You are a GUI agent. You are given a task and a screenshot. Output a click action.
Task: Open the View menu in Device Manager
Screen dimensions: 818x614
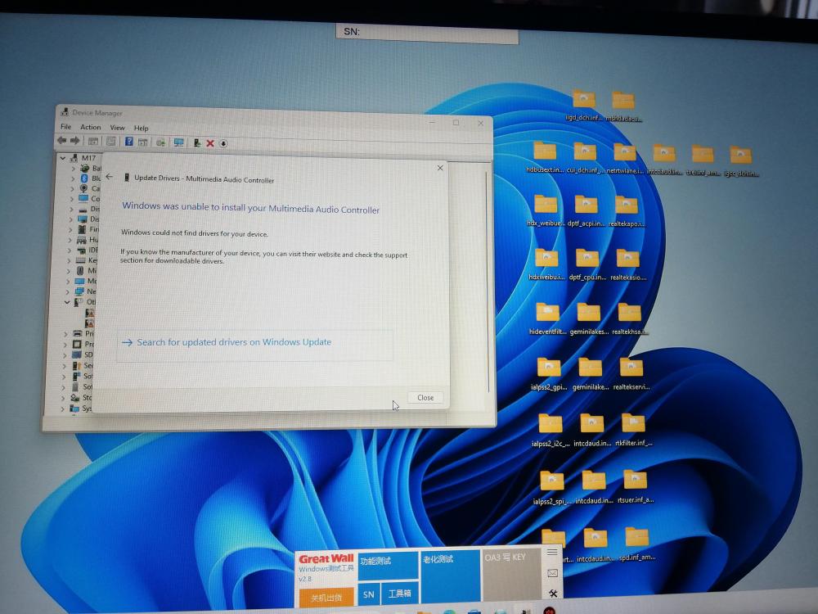pos(117,128)
